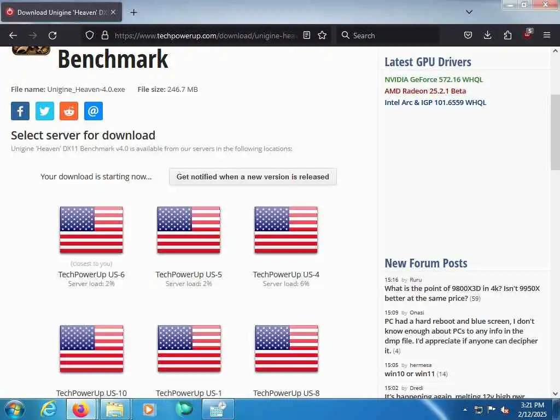Open the Downloads panel
Viewport: 560px width, 420px height.
pyautogui.click(x=487, y=35)
